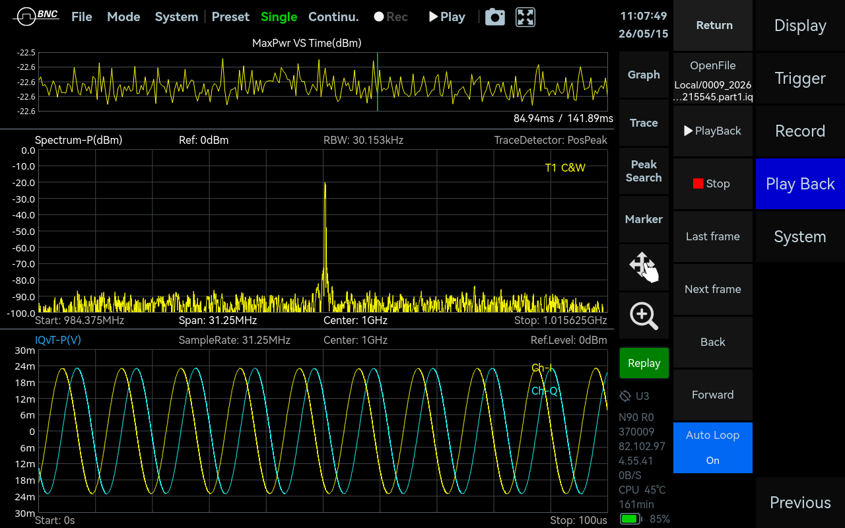Step Back one frame
845x528 pixels.
(x=713, y=342)
